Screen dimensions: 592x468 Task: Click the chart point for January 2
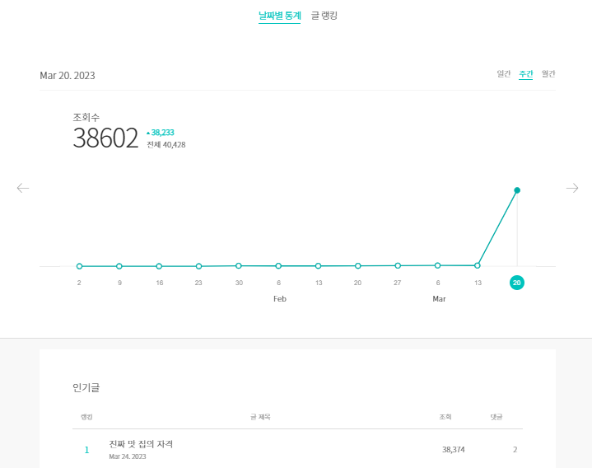pos(79,266)
